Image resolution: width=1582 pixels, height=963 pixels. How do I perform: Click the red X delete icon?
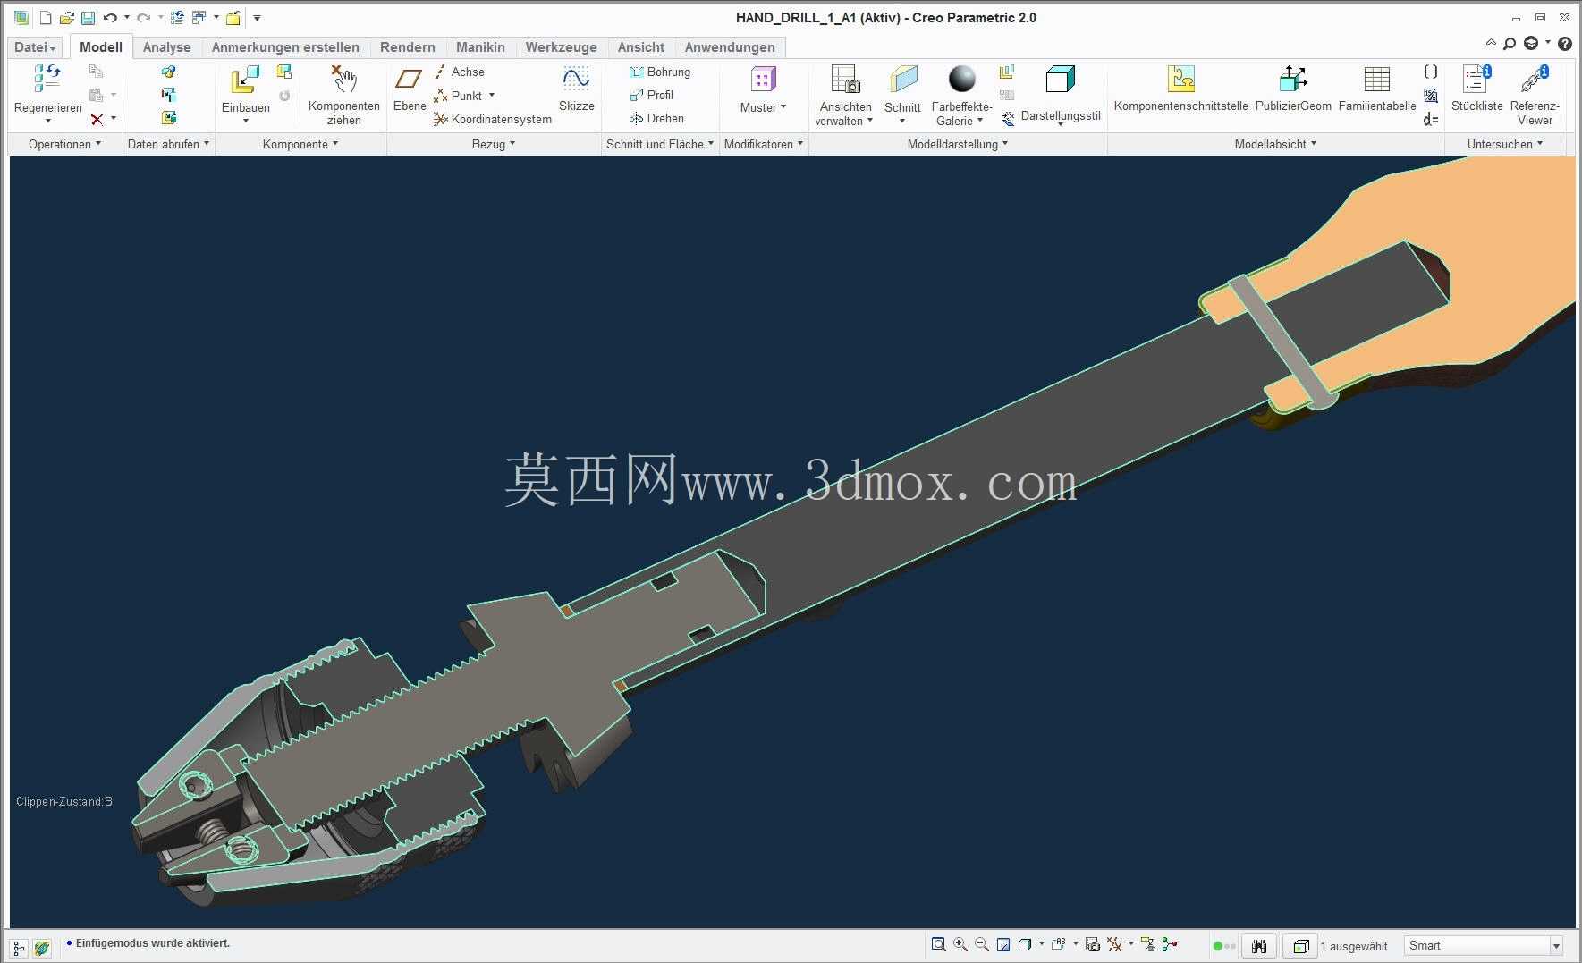pos(97,119)
